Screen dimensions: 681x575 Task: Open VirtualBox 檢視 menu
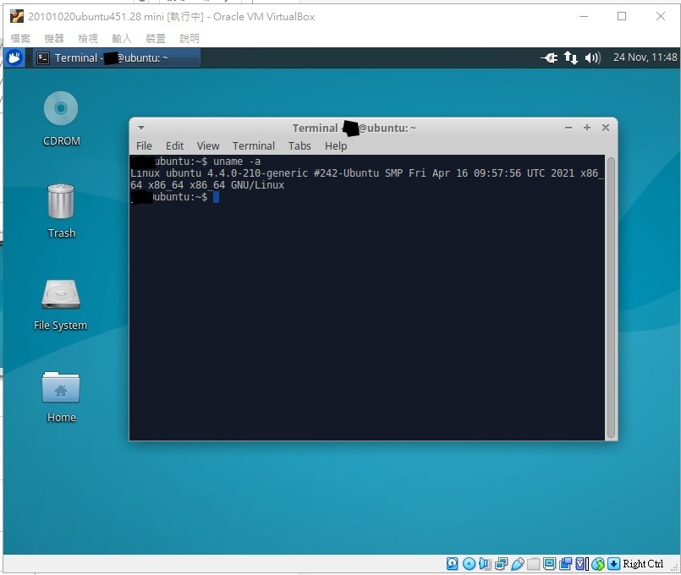88,39
